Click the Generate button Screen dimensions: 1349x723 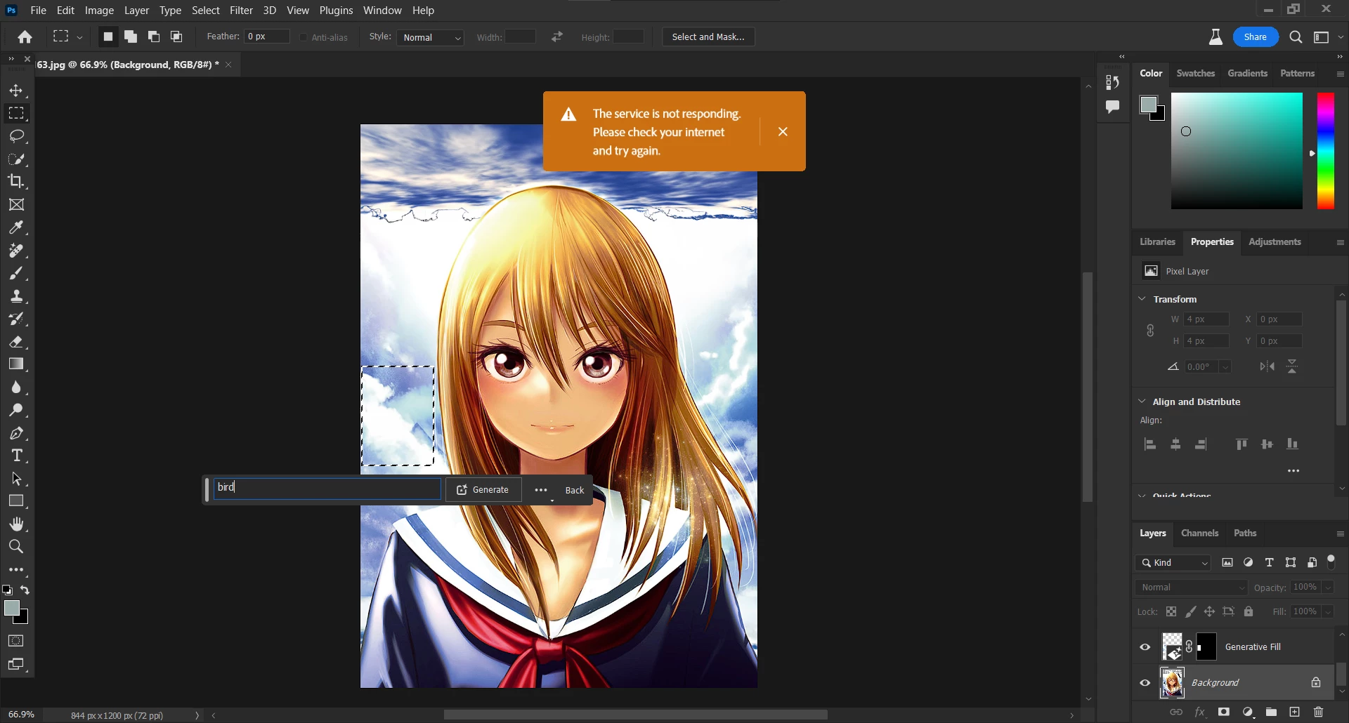[x=483, y=490]
